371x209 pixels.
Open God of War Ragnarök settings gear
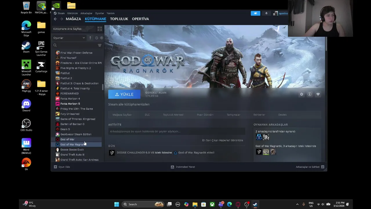click(x=301, y=94)
